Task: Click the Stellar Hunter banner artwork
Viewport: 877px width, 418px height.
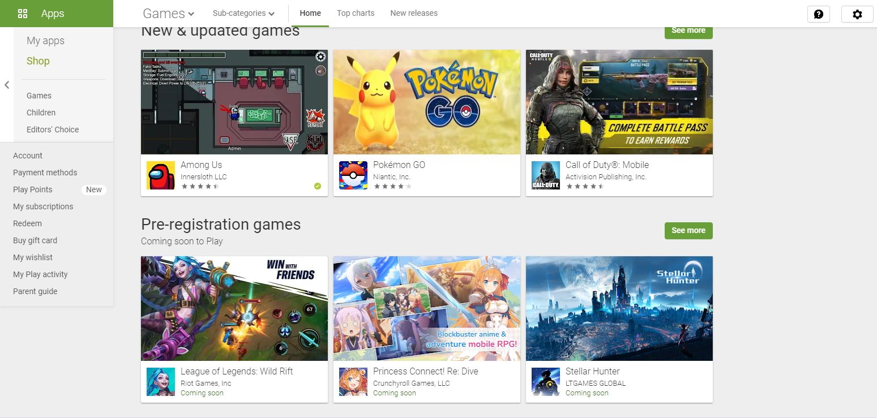Action: coord(619,308)
